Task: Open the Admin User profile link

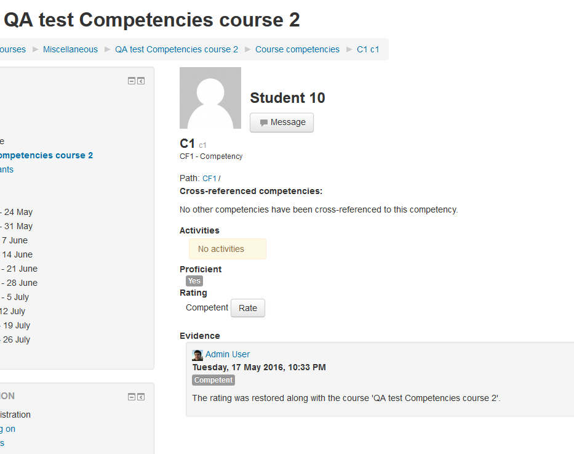Action: point(228,354)
